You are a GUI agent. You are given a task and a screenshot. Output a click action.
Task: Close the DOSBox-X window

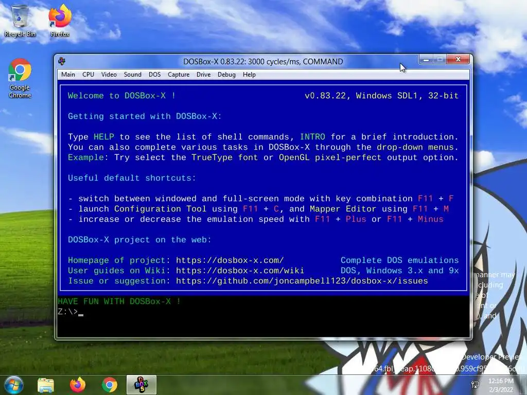(x=458, y=60)
